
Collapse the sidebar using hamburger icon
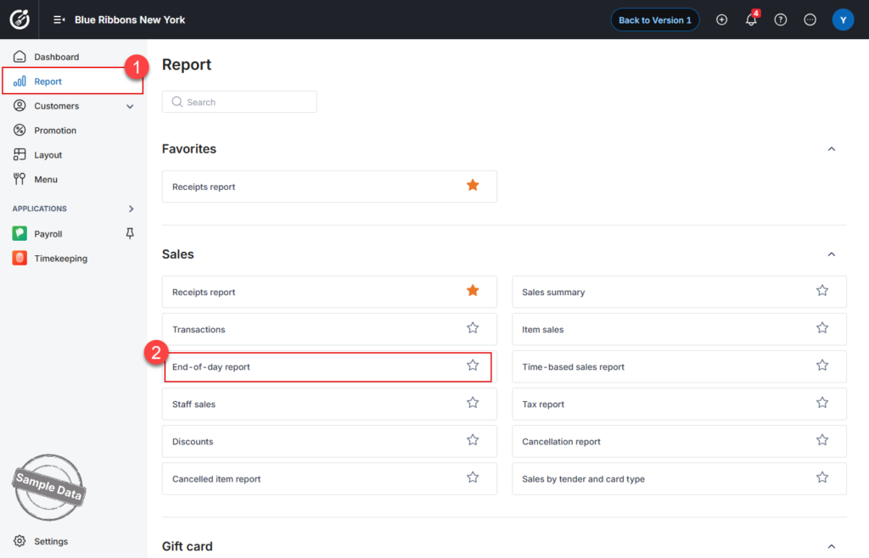(x=59, y=20)
